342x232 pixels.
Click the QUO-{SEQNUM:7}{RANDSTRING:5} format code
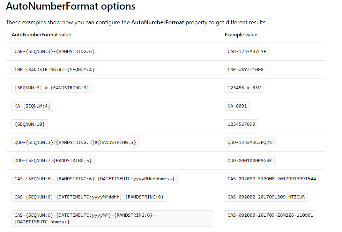click(x=53, y=161)
